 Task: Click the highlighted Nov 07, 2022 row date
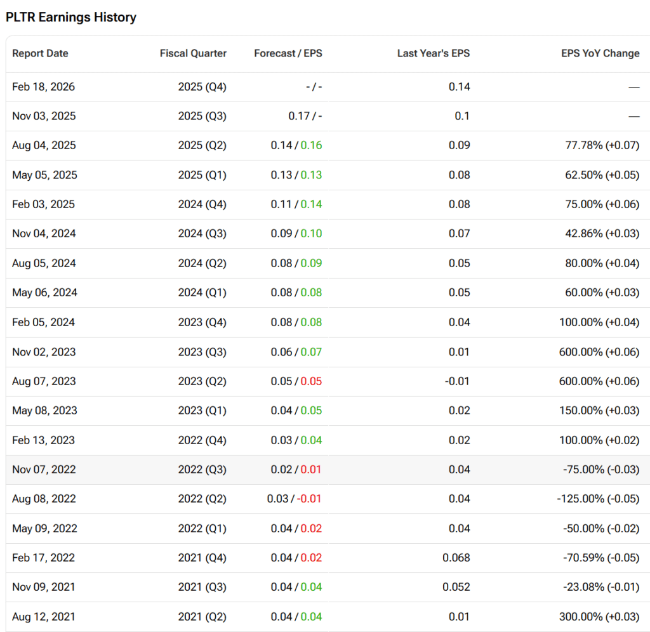tap(44, 470)
